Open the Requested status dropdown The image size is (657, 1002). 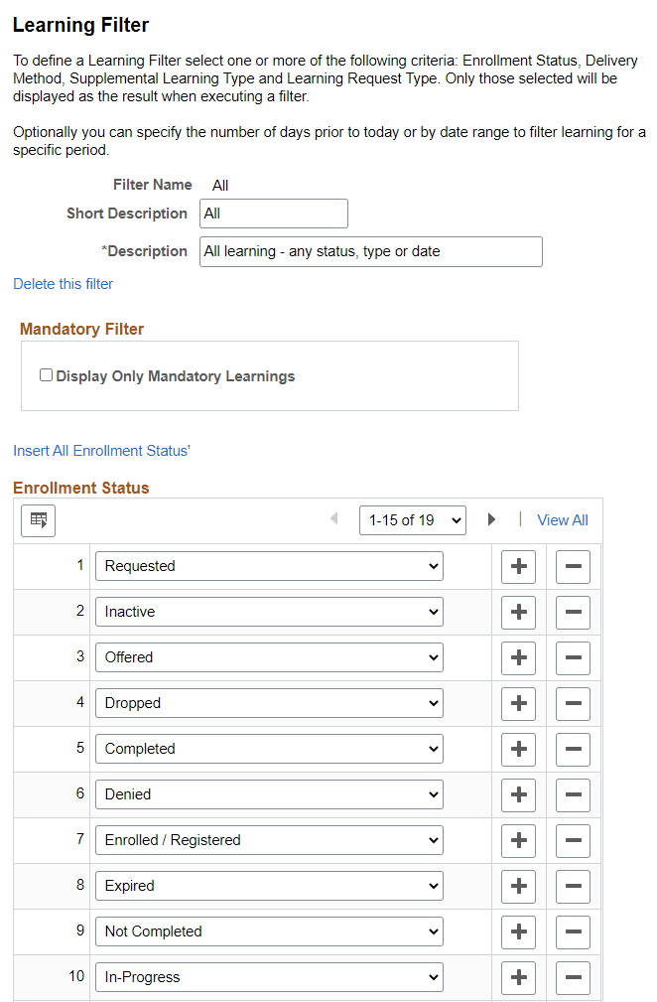coord(268,566)
